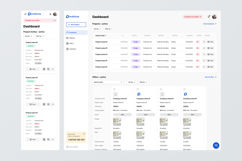
Task: Click mobile Complete your profile banner
Action: point(40,20)
